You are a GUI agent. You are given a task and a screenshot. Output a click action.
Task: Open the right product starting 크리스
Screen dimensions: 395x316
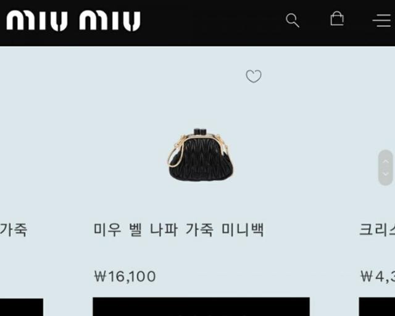pos(377,230)
